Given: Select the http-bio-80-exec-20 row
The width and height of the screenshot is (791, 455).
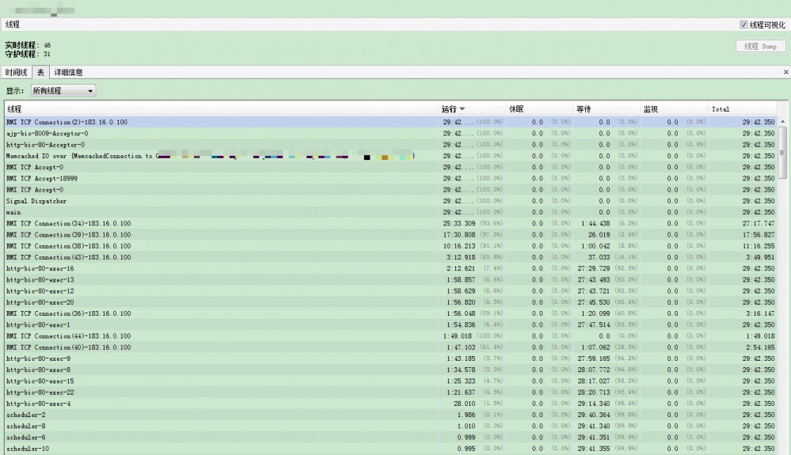Looking at the screenshot, I should click(391, 302).
